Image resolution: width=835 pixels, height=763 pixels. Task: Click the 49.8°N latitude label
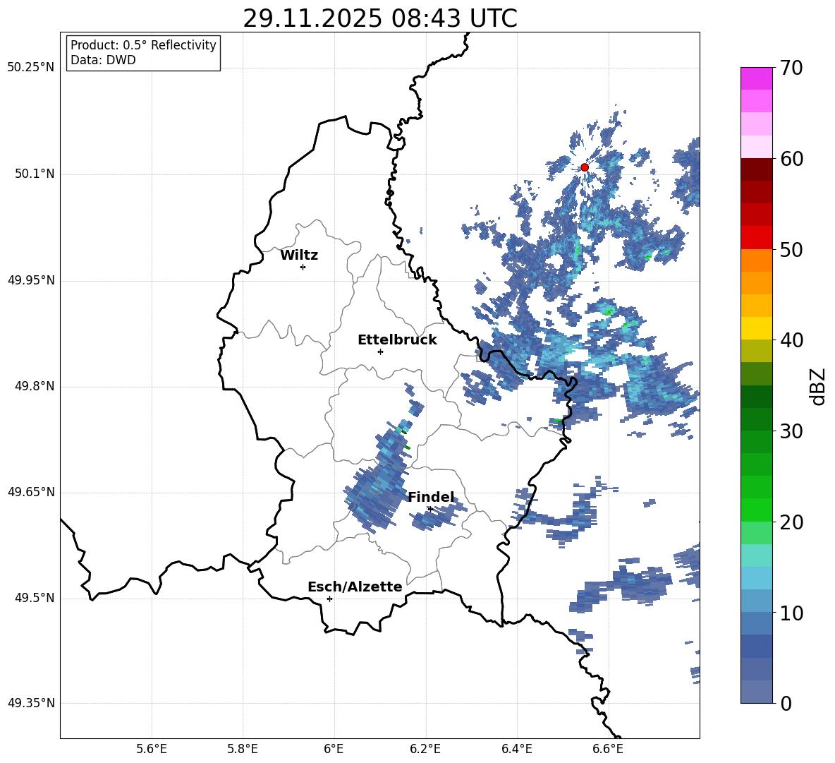pos(35,386)
